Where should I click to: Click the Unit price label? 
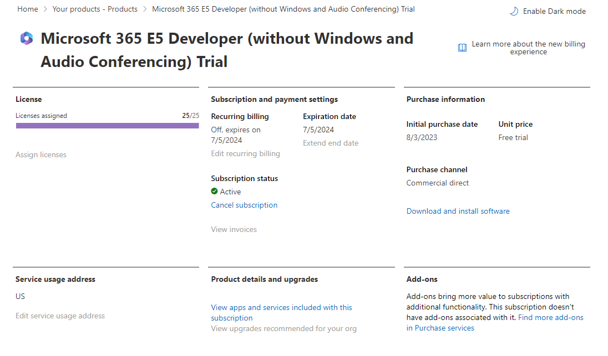point(515,124)
